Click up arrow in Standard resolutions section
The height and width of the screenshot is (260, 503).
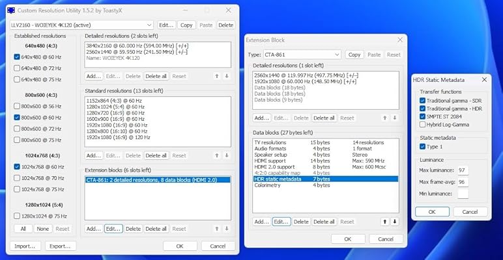[x=216, y=156]
